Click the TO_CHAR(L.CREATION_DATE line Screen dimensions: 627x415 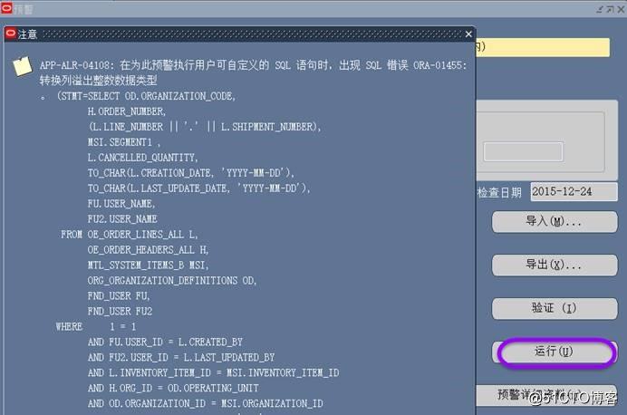191,173
